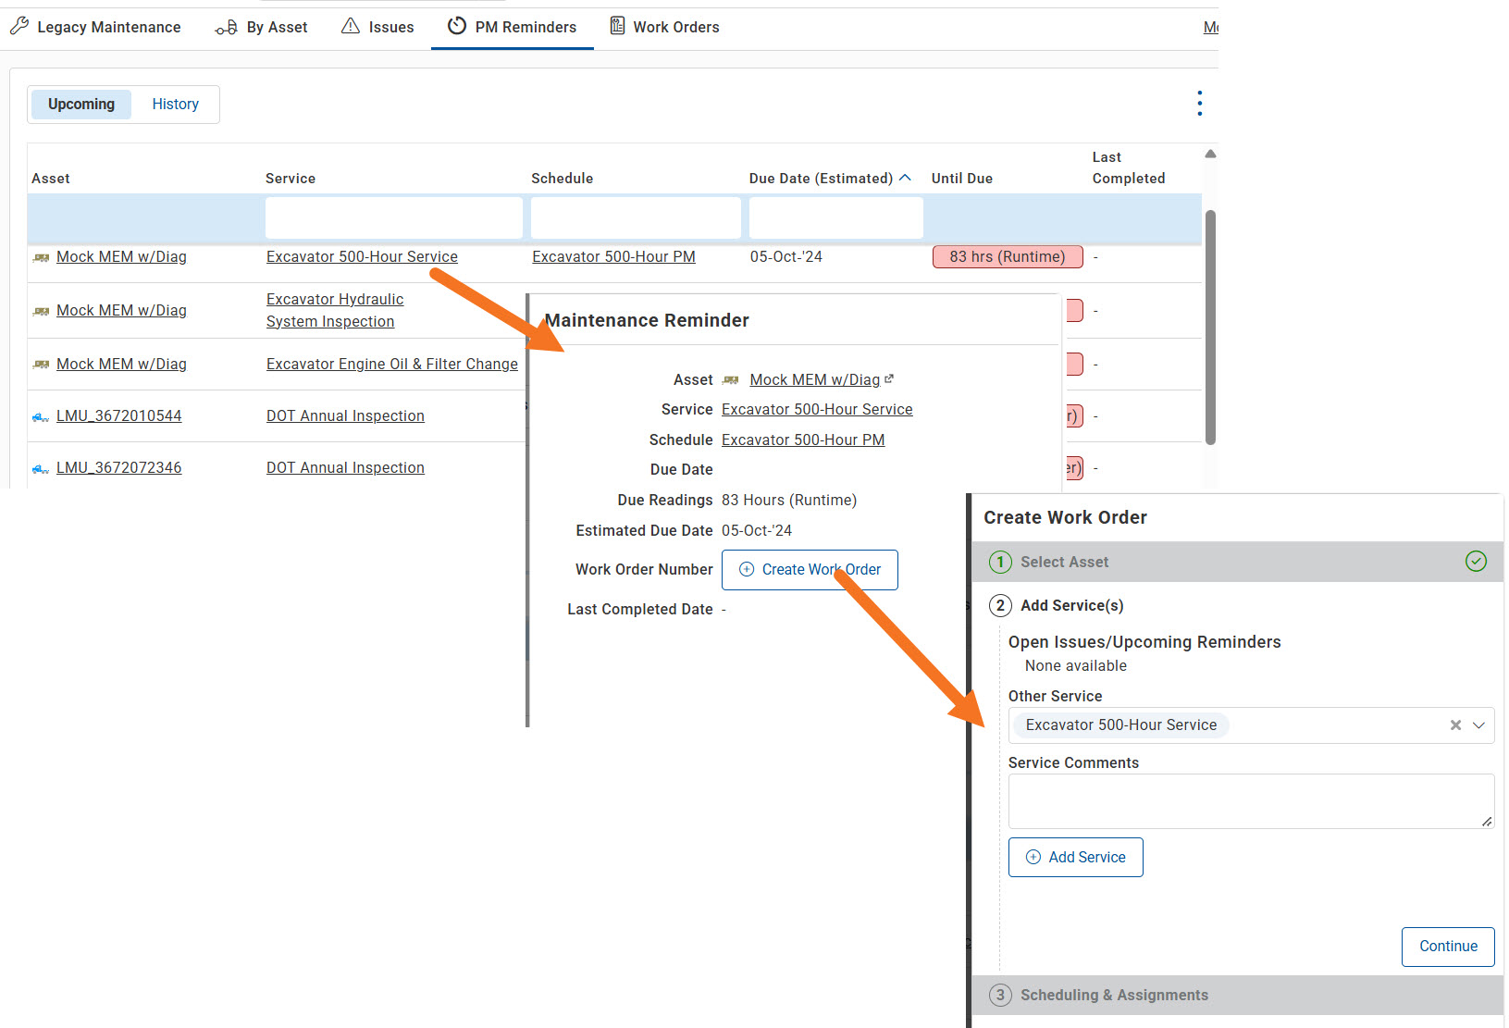Sort by Due Date (Estimated) column

pyautogui.click(x=830, y=179)
